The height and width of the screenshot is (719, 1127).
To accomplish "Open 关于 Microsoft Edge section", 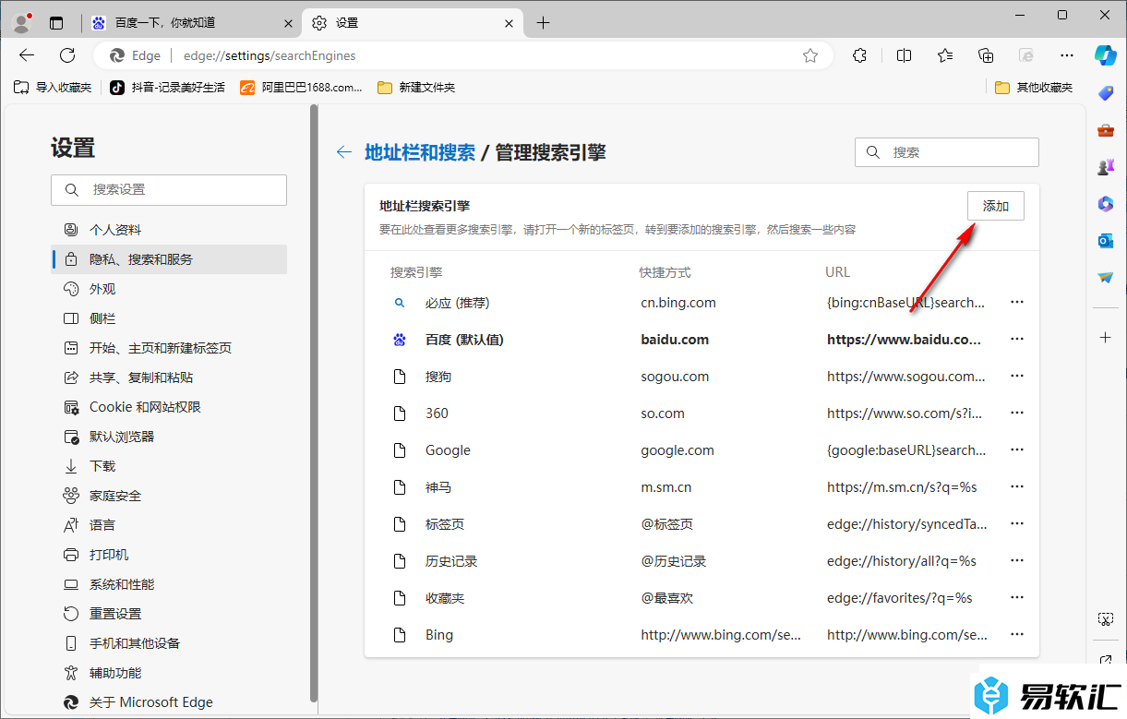I will pyautogui.click(x=169, y=702).
